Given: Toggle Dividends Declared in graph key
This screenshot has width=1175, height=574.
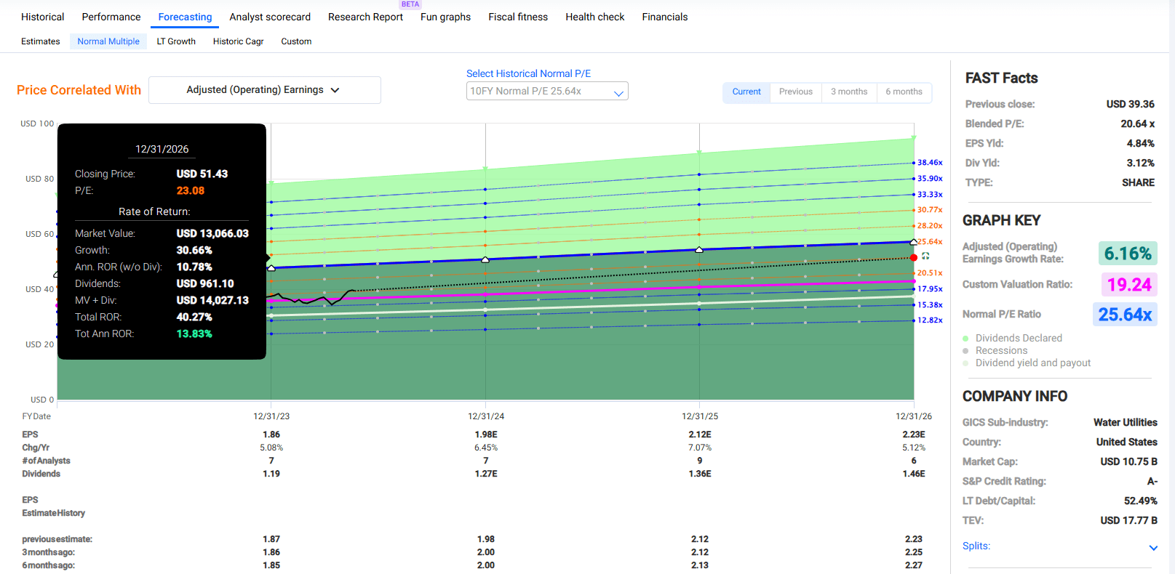Looking at the screenshot, I should 1018,338.
